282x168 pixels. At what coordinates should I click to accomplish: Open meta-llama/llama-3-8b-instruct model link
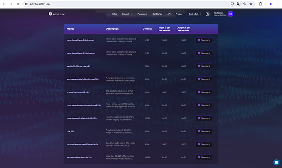point(81,40)
